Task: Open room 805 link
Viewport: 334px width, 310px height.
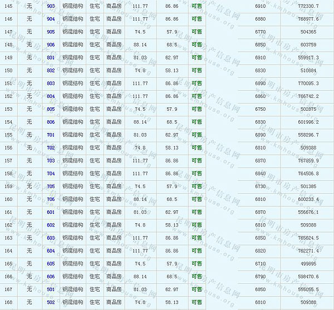Action: point(51,109)
